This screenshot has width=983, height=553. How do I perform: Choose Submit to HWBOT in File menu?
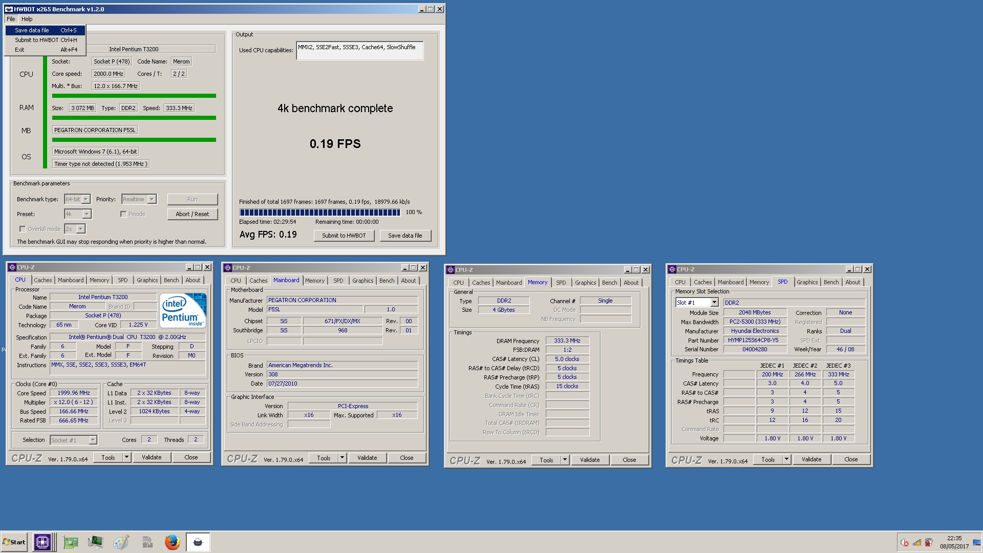pos(45,40)
